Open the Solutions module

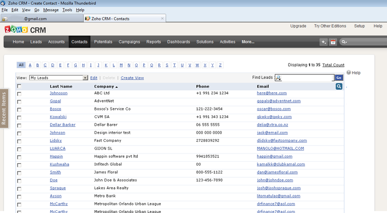(205, 42)
